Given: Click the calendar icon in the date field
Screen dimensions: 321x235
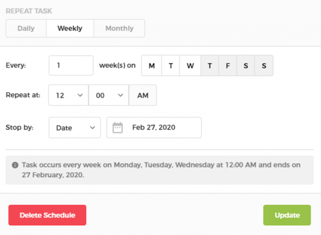Looking at the screenshot, I should point(118,128).
